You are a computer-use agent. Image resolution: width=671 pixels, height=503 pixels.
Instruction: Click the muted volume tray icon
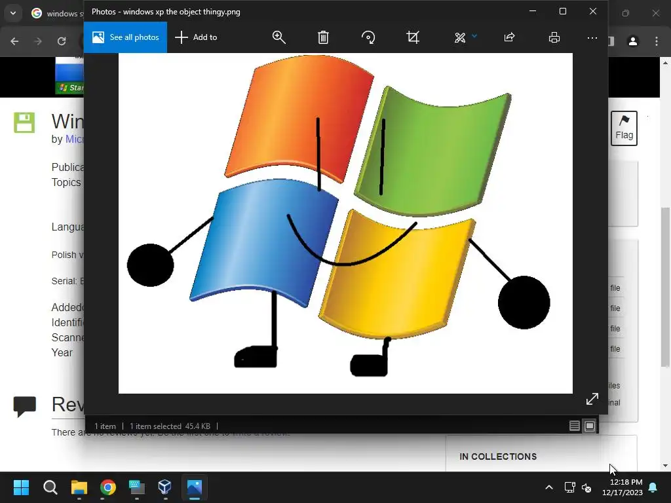[x=586, y=487]
